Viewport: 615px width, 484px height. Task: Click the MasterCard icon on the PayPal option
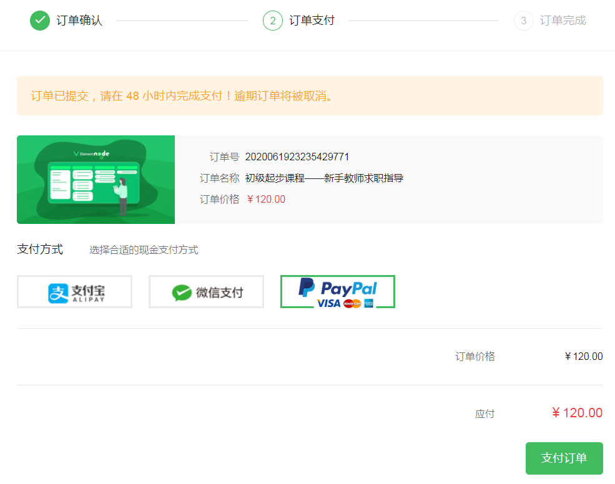[350, 302]
